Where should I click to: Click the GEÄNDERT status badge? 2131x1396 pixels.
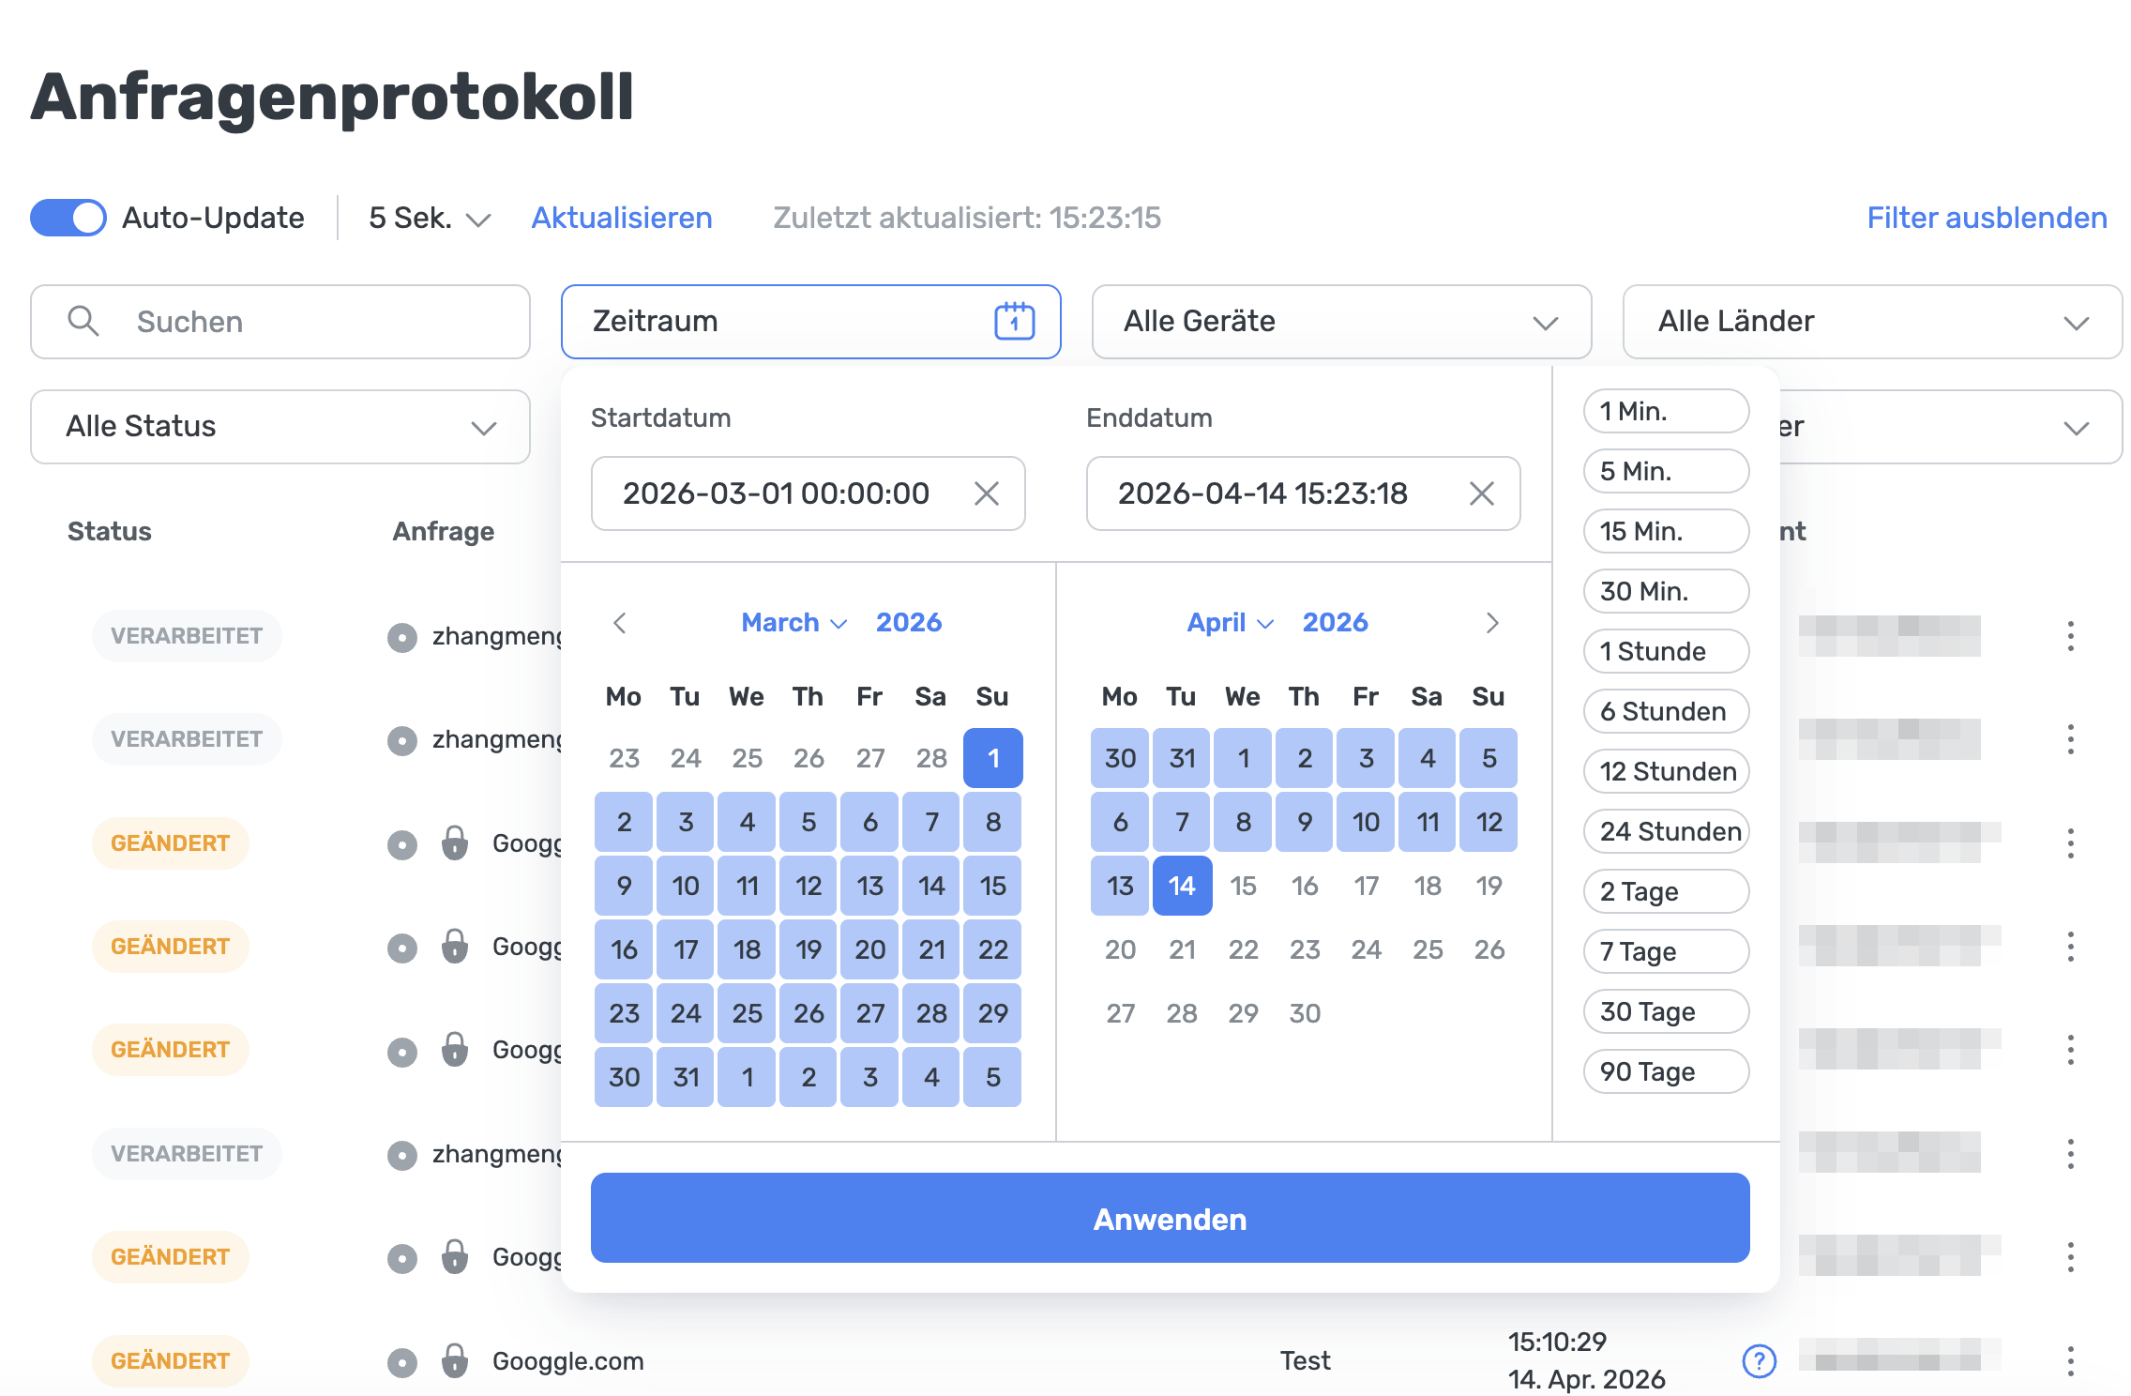169,842
